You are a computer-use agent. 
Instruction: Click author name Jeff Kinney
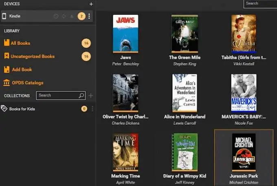[x=185, y=182]
